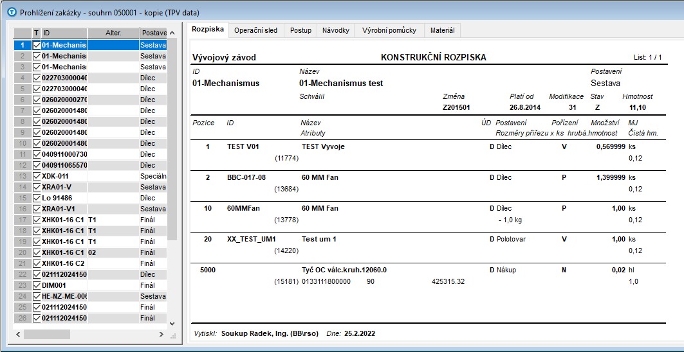The width and height of the screenshot is (684, 352).
Task: Uncheck the DIM001 row checkbox
Action: pos(37,285)
